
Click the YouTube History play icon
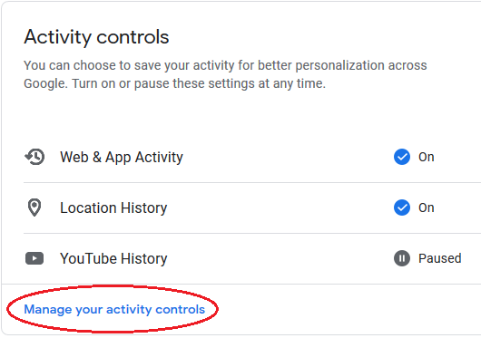[34, 258]
